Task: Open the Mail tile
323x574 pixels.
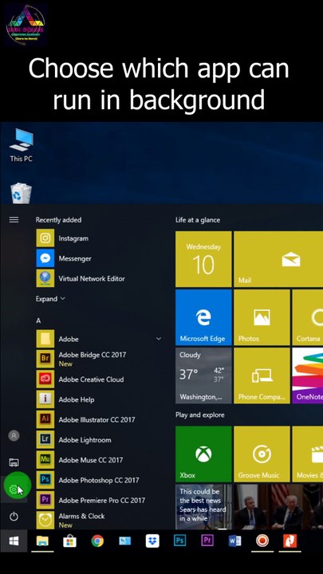Action: point(278,259)
